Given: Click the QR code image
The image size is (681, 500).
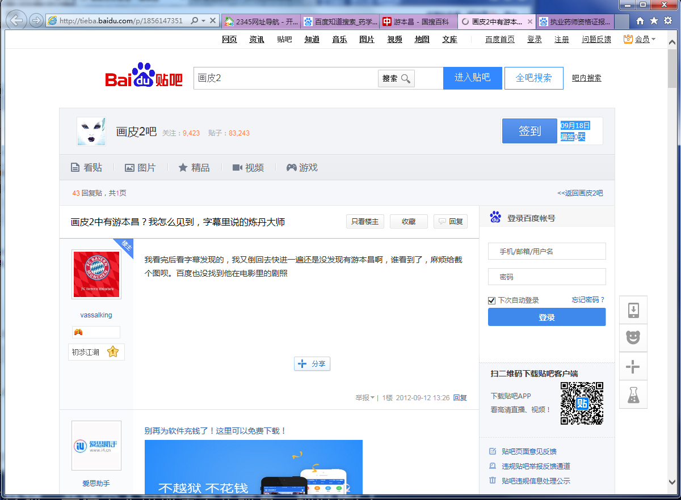Looking at the screenshot, I should [582, 403].
